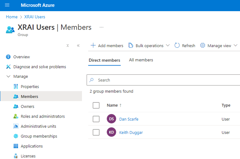Click the Group memberships gear icon
This screenshot has height=159, width=240.
(x=16, y=136)
